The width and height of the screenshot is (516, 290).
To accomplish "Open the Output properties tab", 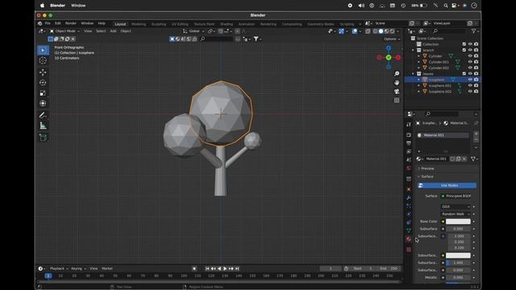I will pyautogui.click(x=409, y=143).
